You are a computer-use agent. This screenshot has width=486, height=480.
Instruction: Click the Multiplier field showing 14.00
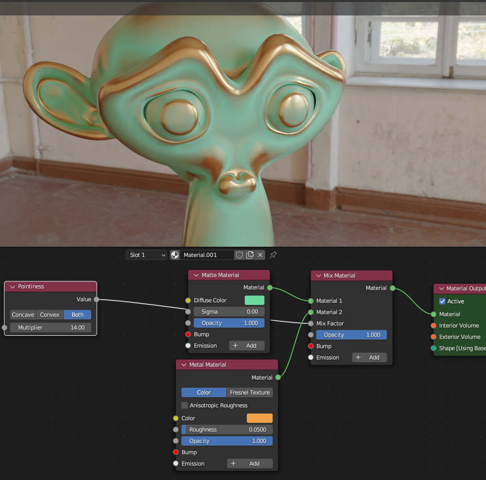tap(50, 328)
